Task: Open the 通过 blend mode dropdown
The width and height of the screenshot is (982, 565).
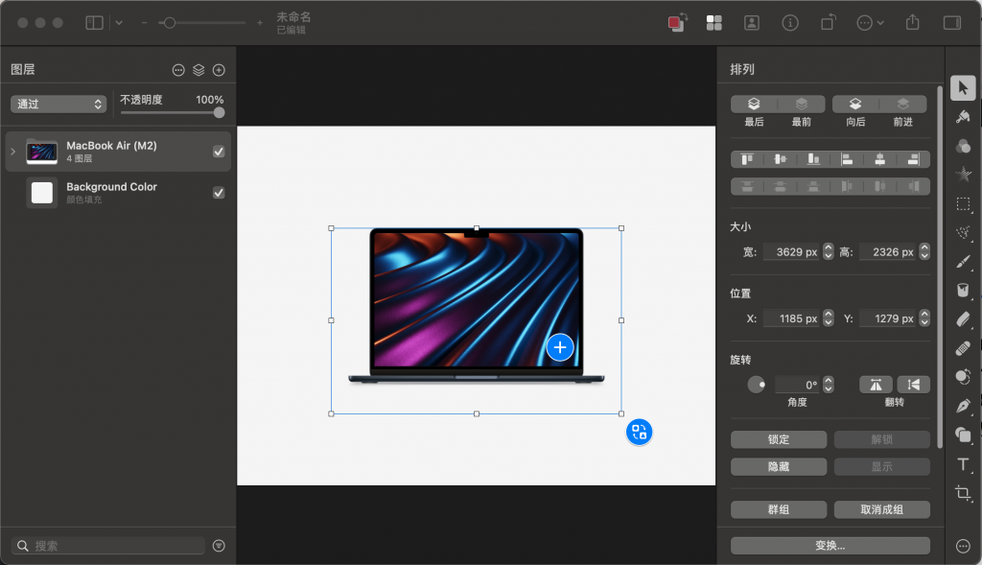Action: click(x=58, y=103)
